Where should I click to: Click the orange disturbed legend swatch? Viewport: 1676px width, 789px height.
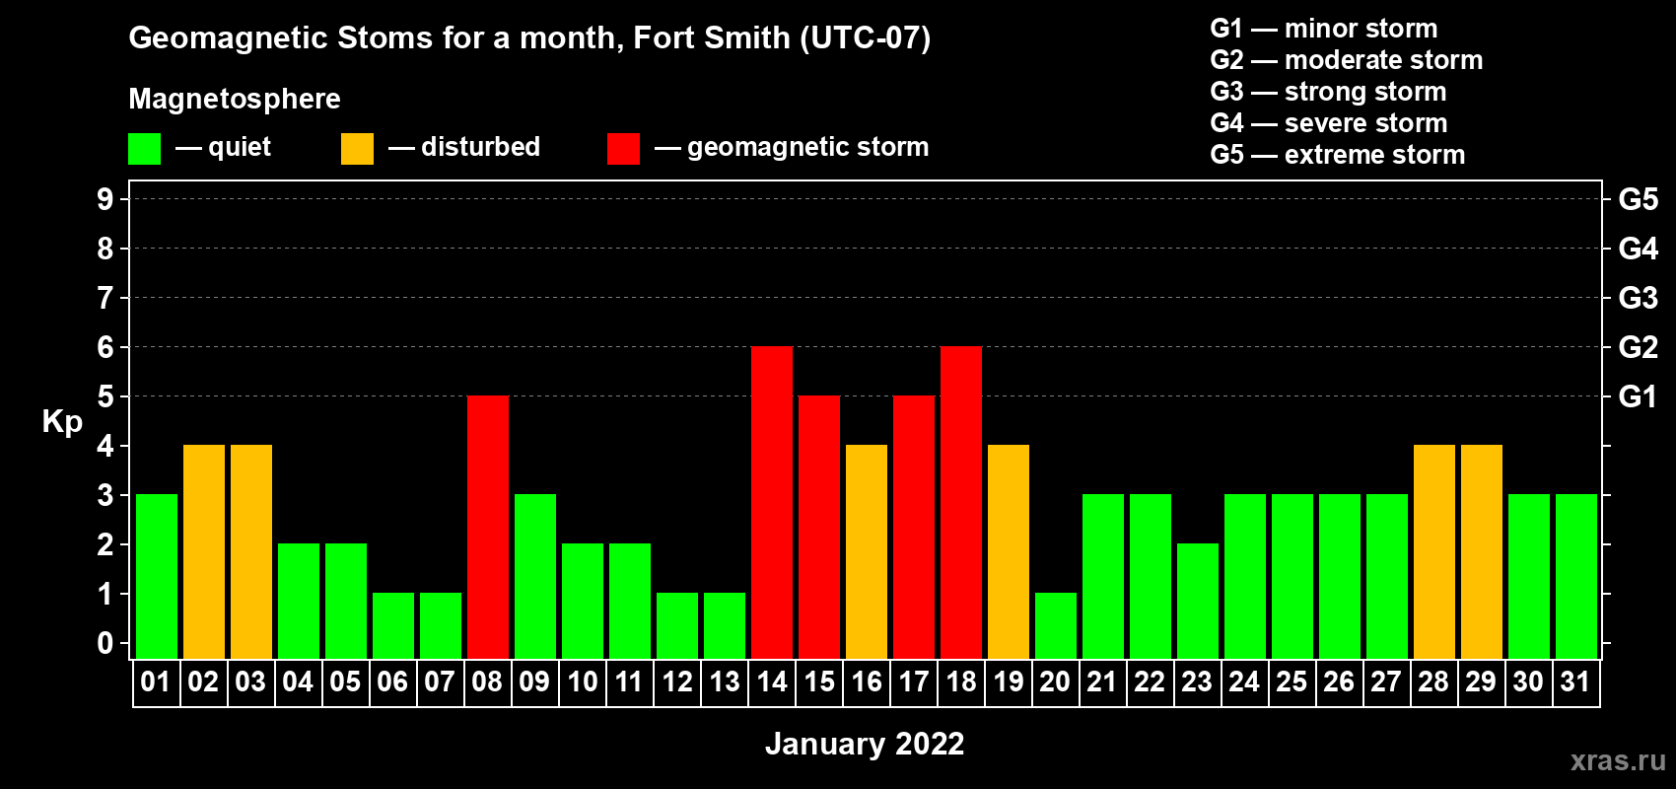click(x=357, y=149)
